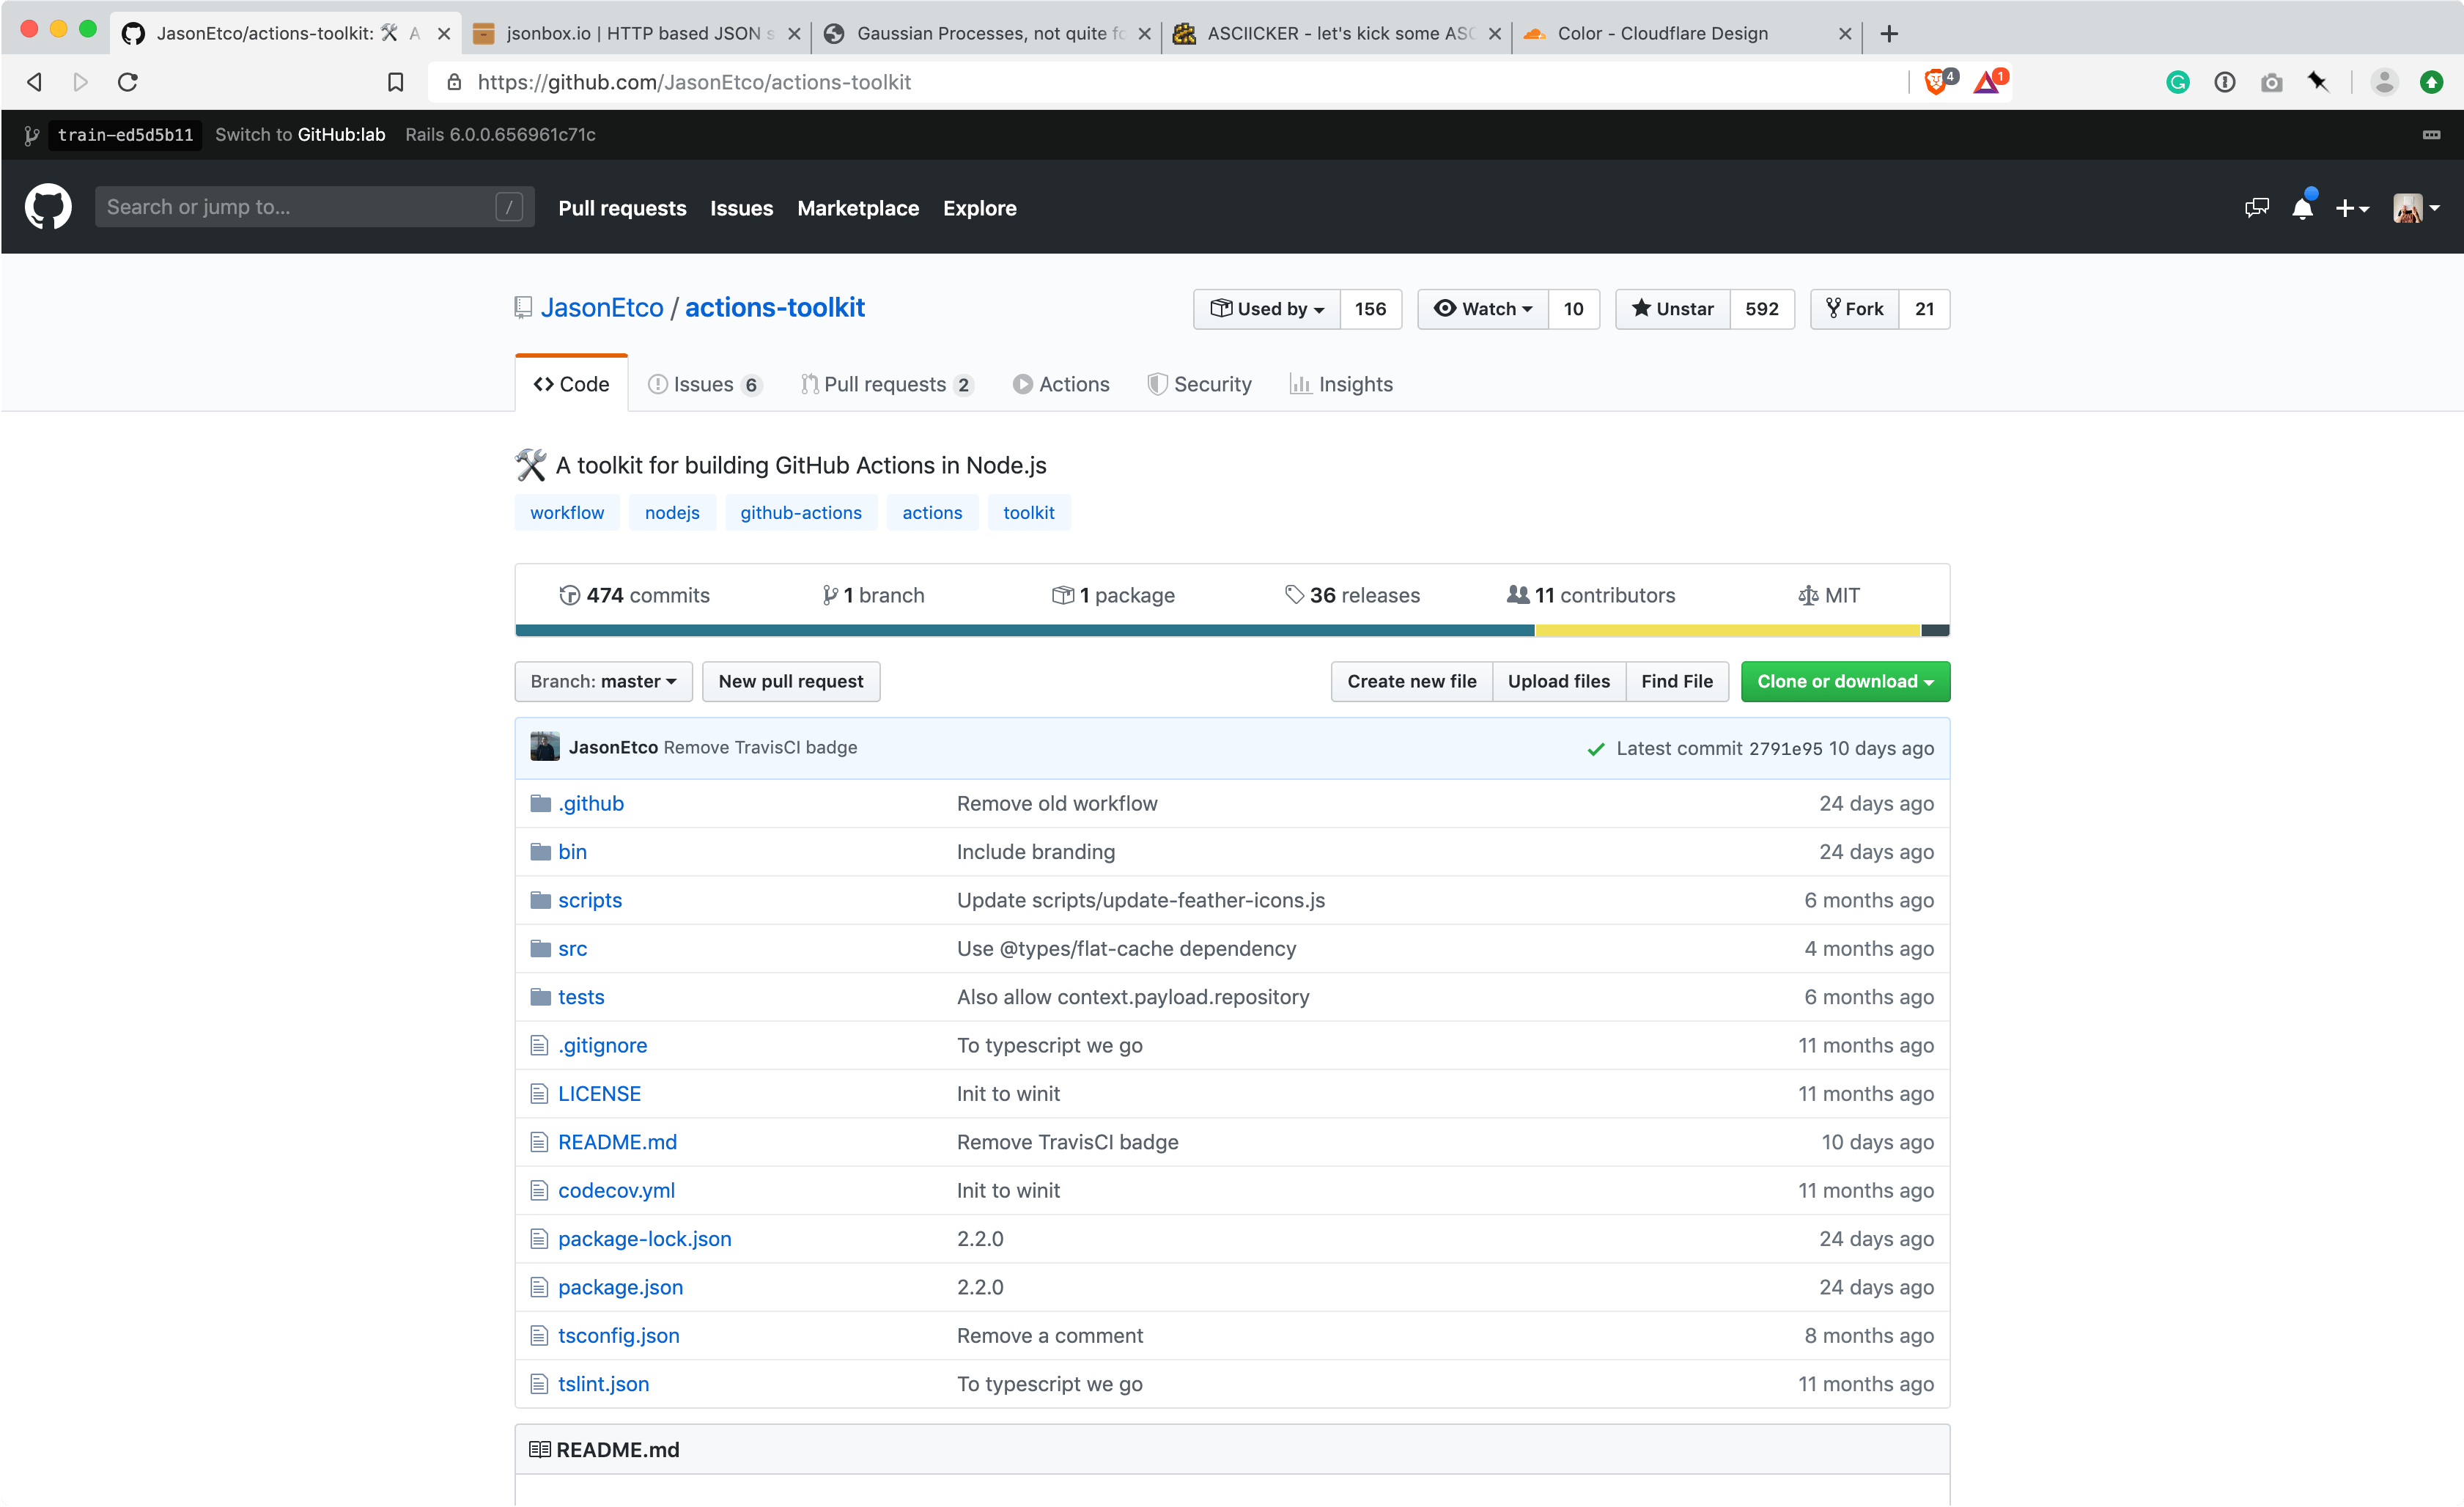Click JasonEtco's commit avatar thumbnail
Screen dimensions: 2464x1507
tap(545, 747)
